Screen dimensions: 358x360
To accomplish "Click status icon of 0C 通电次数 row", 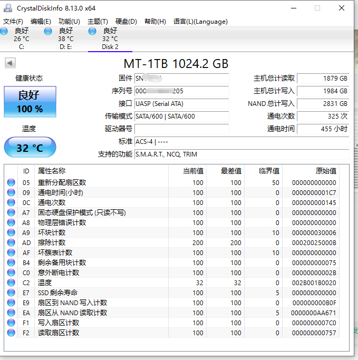I will 11,202.
